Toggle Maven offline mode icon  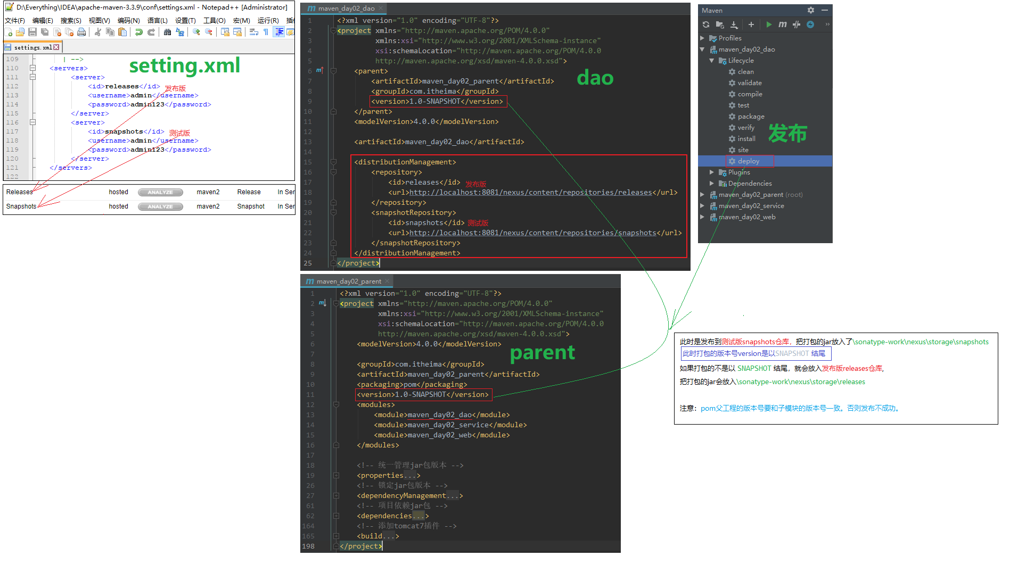tap(797, 24)
